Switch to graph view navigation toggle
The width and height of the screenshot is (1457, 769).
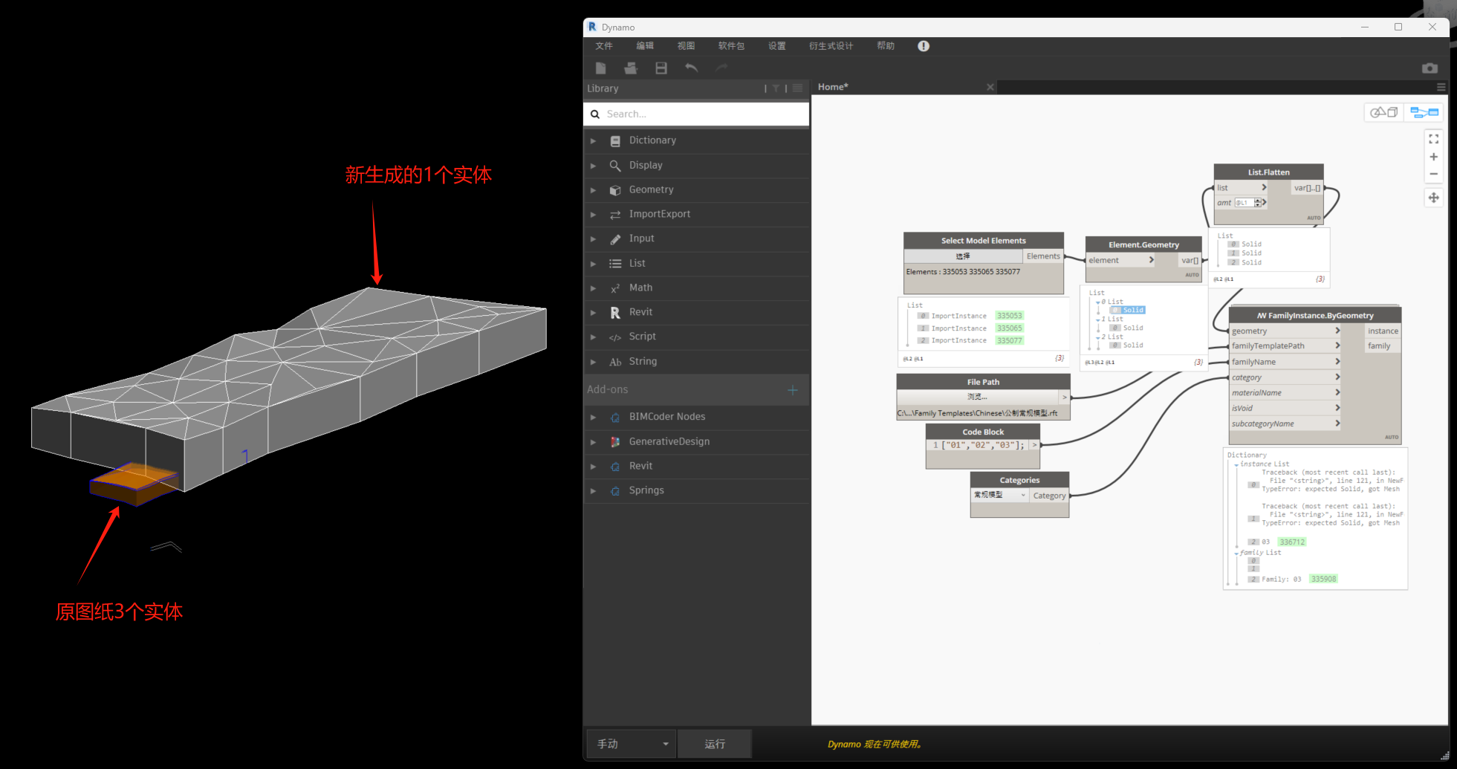(1424, 112)
